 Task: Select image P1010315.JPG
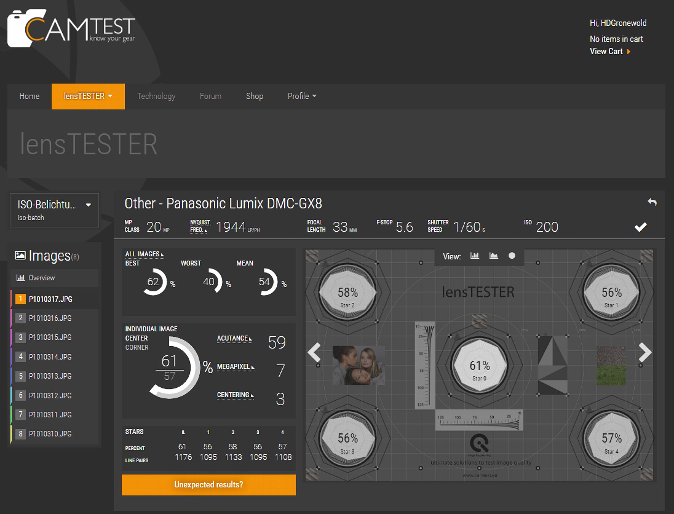tap(54, 337)
